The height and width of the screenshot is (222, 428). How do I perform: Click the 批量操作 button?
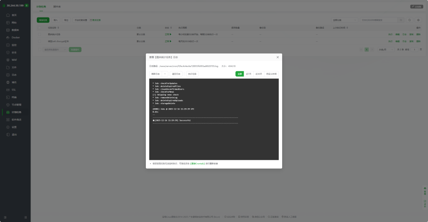tap(75, 50)
